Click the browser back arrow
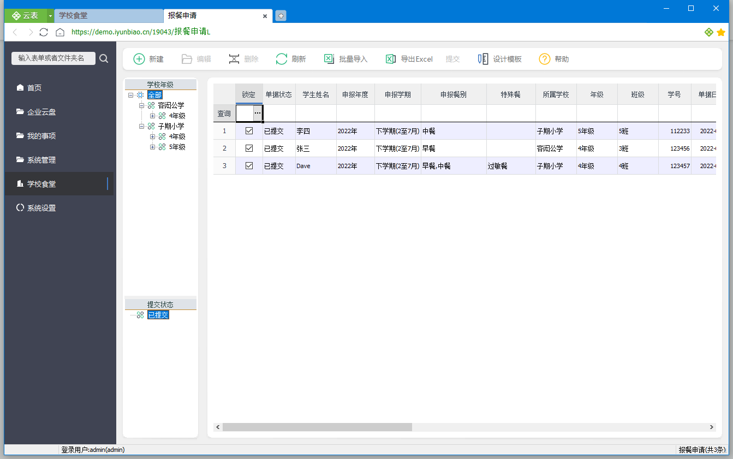Image resolution: width=733 pixels, height=459 pixels. [x=15, y=32]
